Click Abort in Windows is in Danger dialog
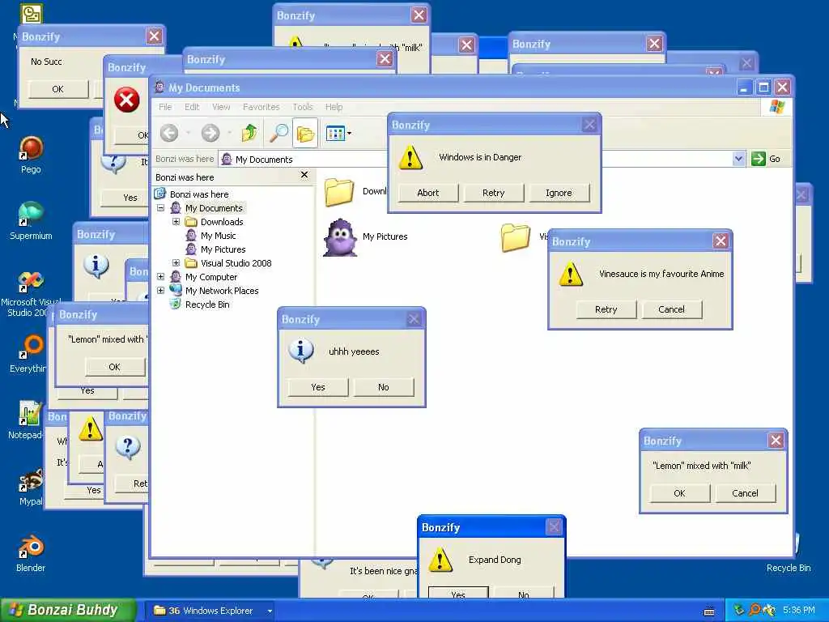 click(427, 193)
